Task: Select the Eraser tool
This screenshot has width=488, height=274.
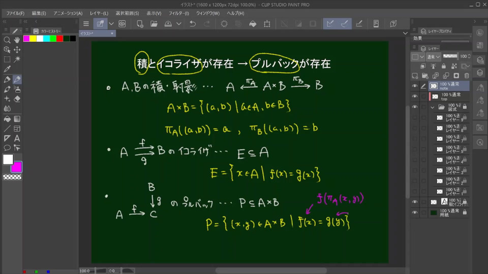Action: pos(17,99)
